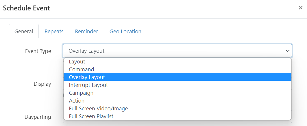Choose the Campaign option

(x=81, y=93)
